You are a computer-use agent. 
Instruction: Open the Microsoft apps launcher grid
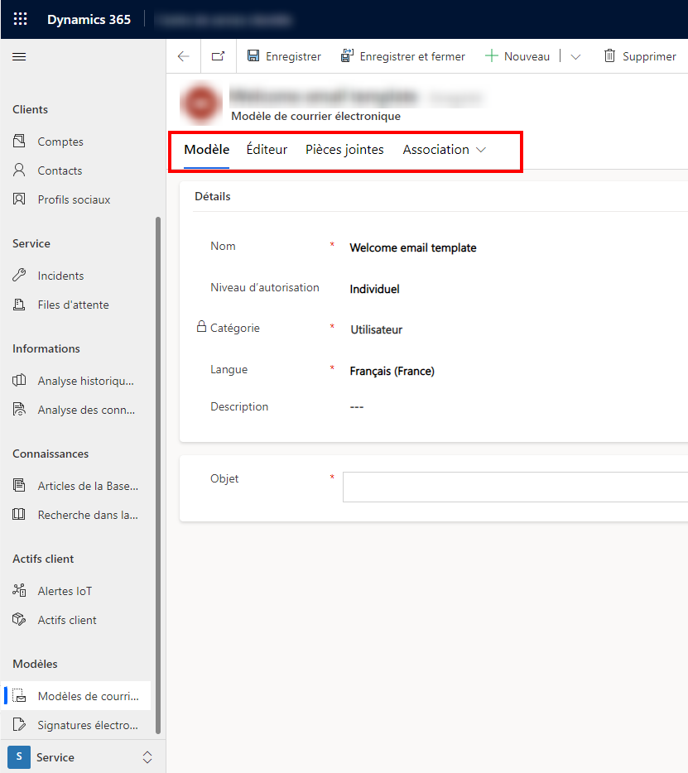[20, 18]
